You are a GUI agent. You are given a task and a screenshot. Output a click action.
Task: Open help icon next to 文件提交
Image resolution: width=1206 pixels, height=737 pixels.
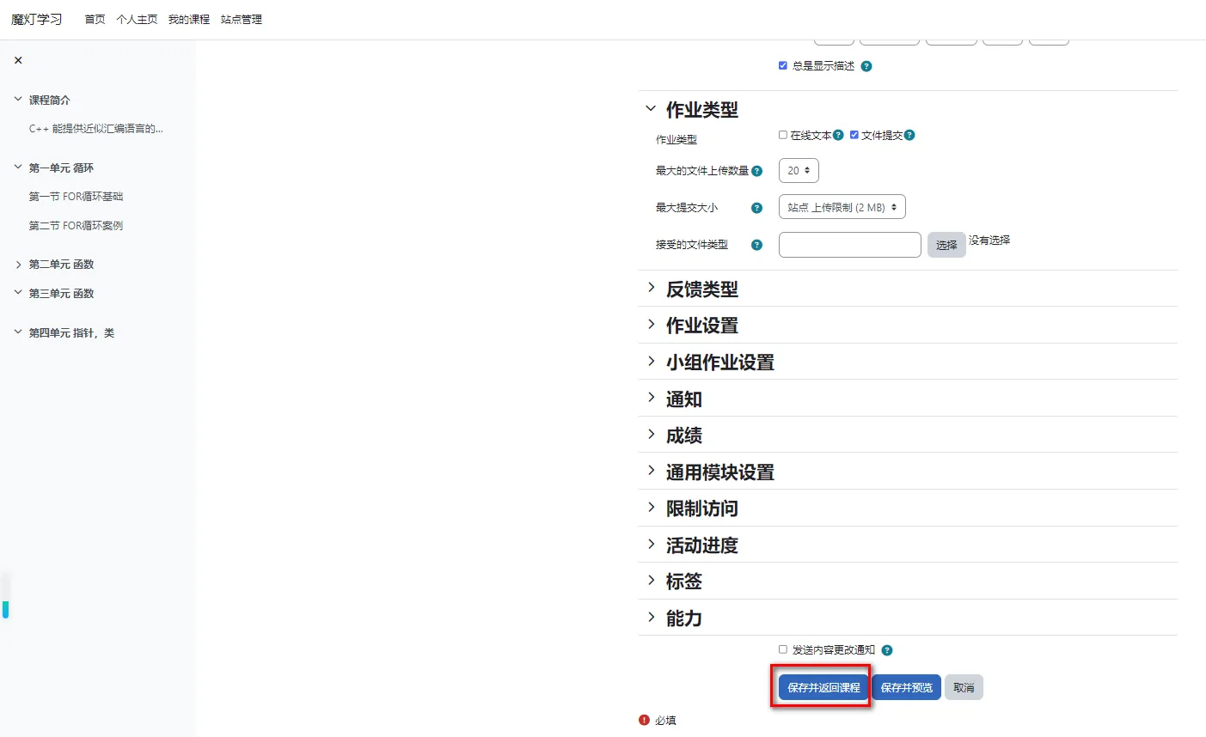click(909, 135)
